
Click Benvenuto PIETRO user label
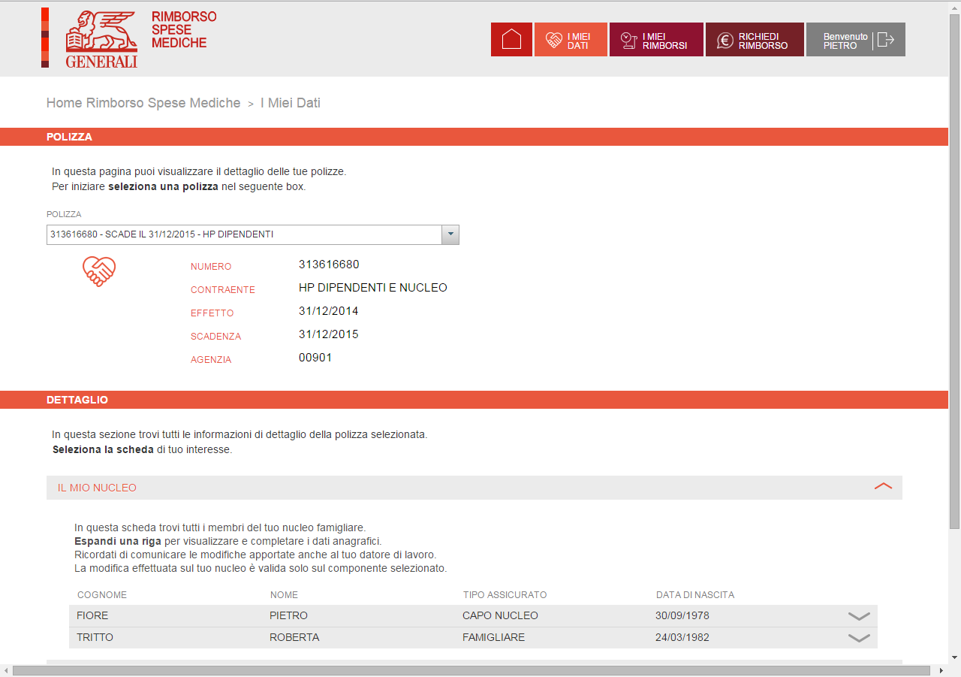point(845,41)
